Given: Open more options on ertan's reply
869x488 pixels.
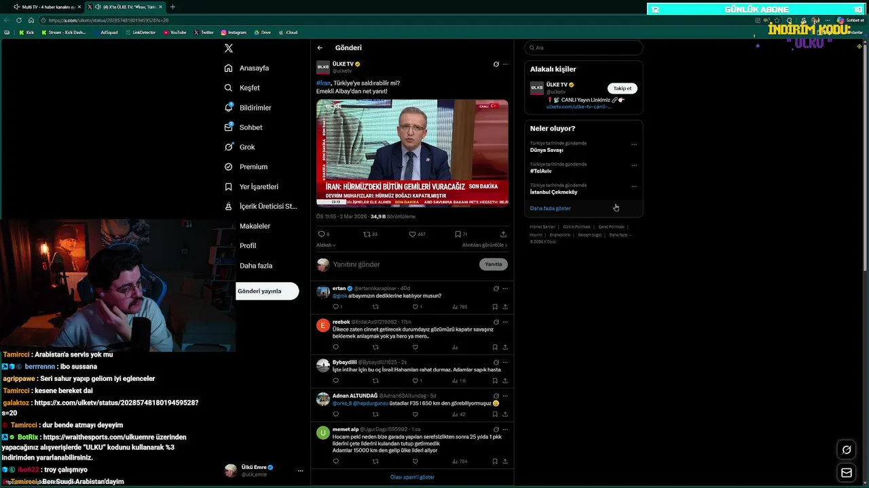Looking at the screenshot, I should click(505, 289).
